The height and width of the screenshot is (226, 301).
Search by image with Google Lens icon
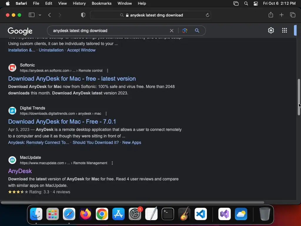pyautogui.click(x=185, y=31)
